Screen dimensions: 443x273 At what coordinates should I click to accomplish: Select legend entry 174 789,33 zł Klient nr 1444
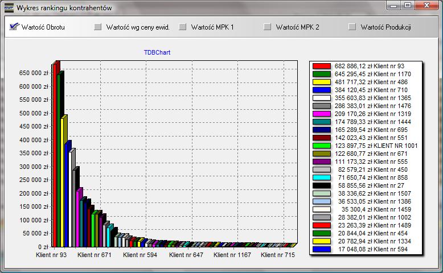(x=372, y=122)
